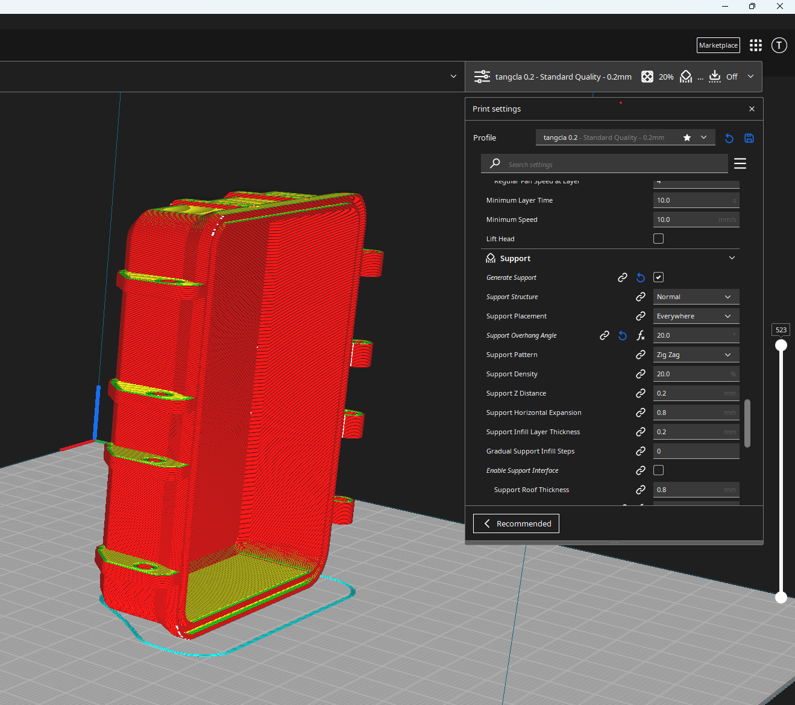The width and height of the screenshot is (795, 705).
Task: Toggle the Lift Head checkbox
Action: [x=659, y=239]
